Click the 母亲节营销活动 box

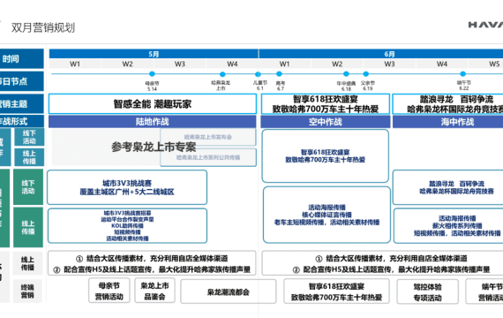pyautogui.click(x=109, y=291)
